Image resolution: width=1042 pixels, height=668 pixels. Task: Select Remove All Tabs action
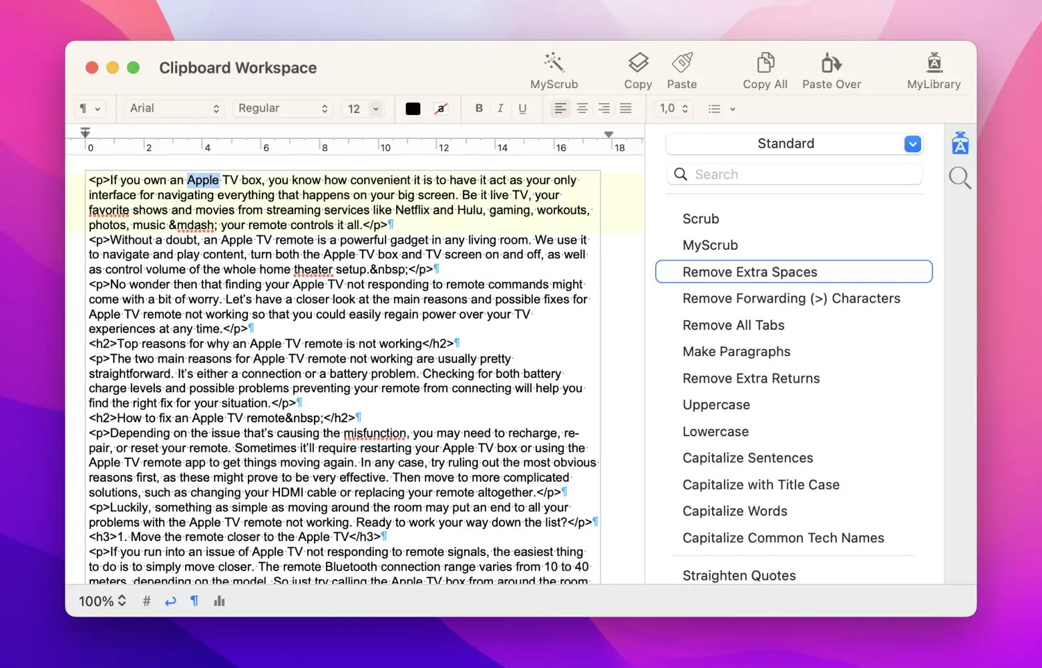(x=733, y=325)
